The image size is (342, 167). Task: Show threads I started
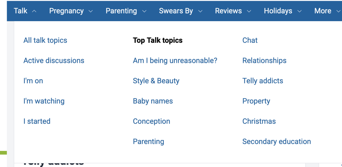tap(37, 121)
